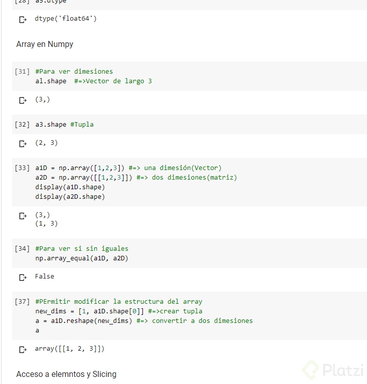Image resolution: width=367 pixels, height=384 pixels.
Task: Click output icon beside dtype('float64') result
Action: click(23, 19)
